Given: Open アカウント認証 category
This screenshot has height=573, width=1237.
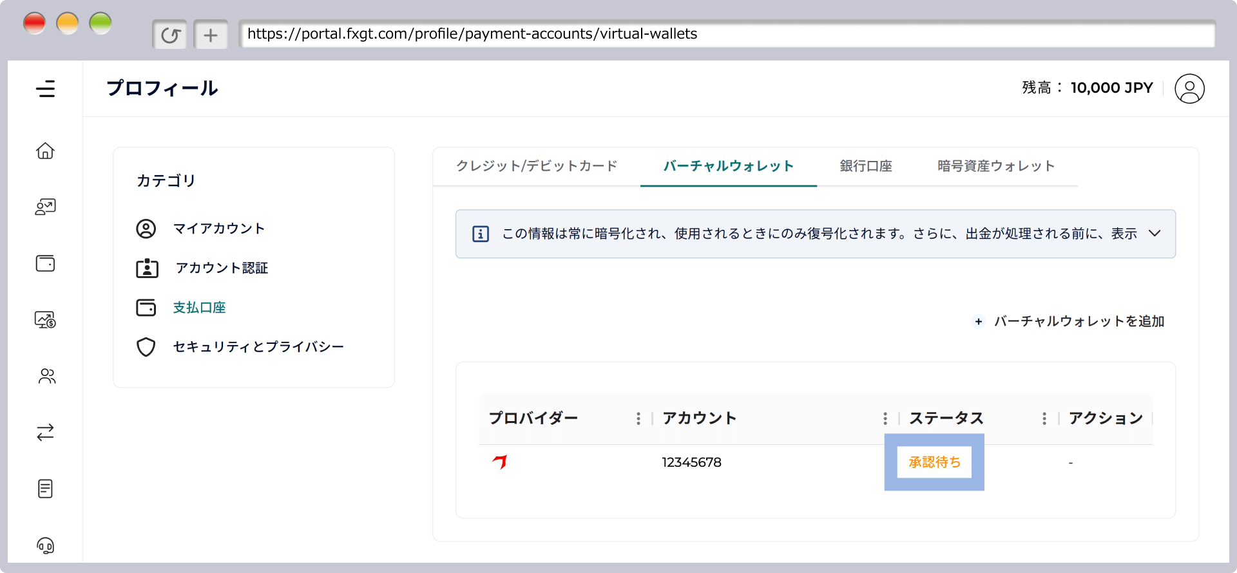Looking at the screenshot, I should click(222, 268).
